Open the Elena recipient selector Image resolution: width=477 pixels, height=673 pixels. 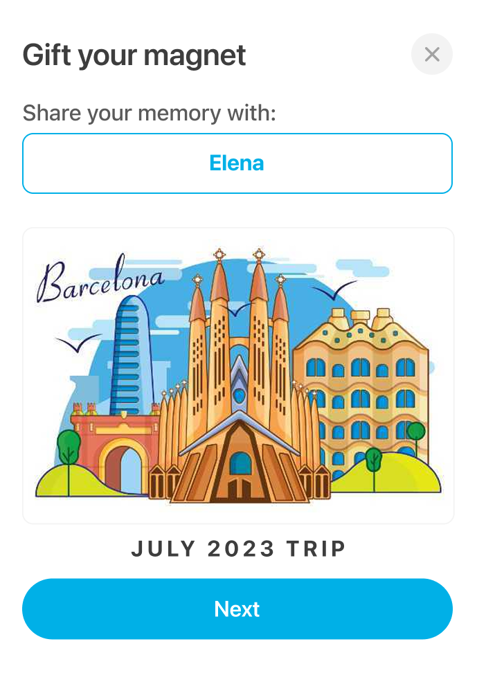237,163
